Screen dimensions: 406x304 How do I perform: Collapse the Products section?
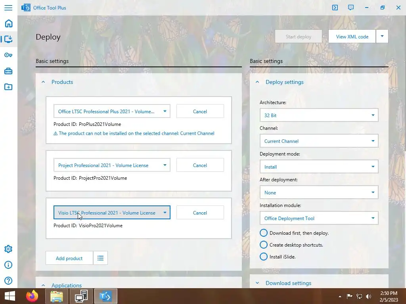pos(43,82)
